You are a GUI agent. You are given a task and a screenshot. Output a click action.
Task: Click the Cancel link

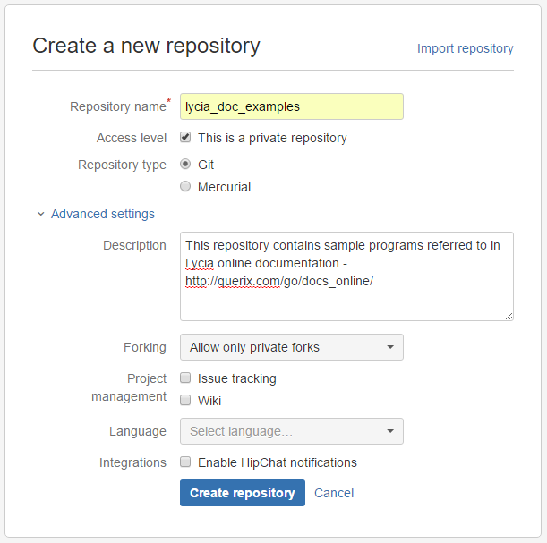tap(334, 493)
